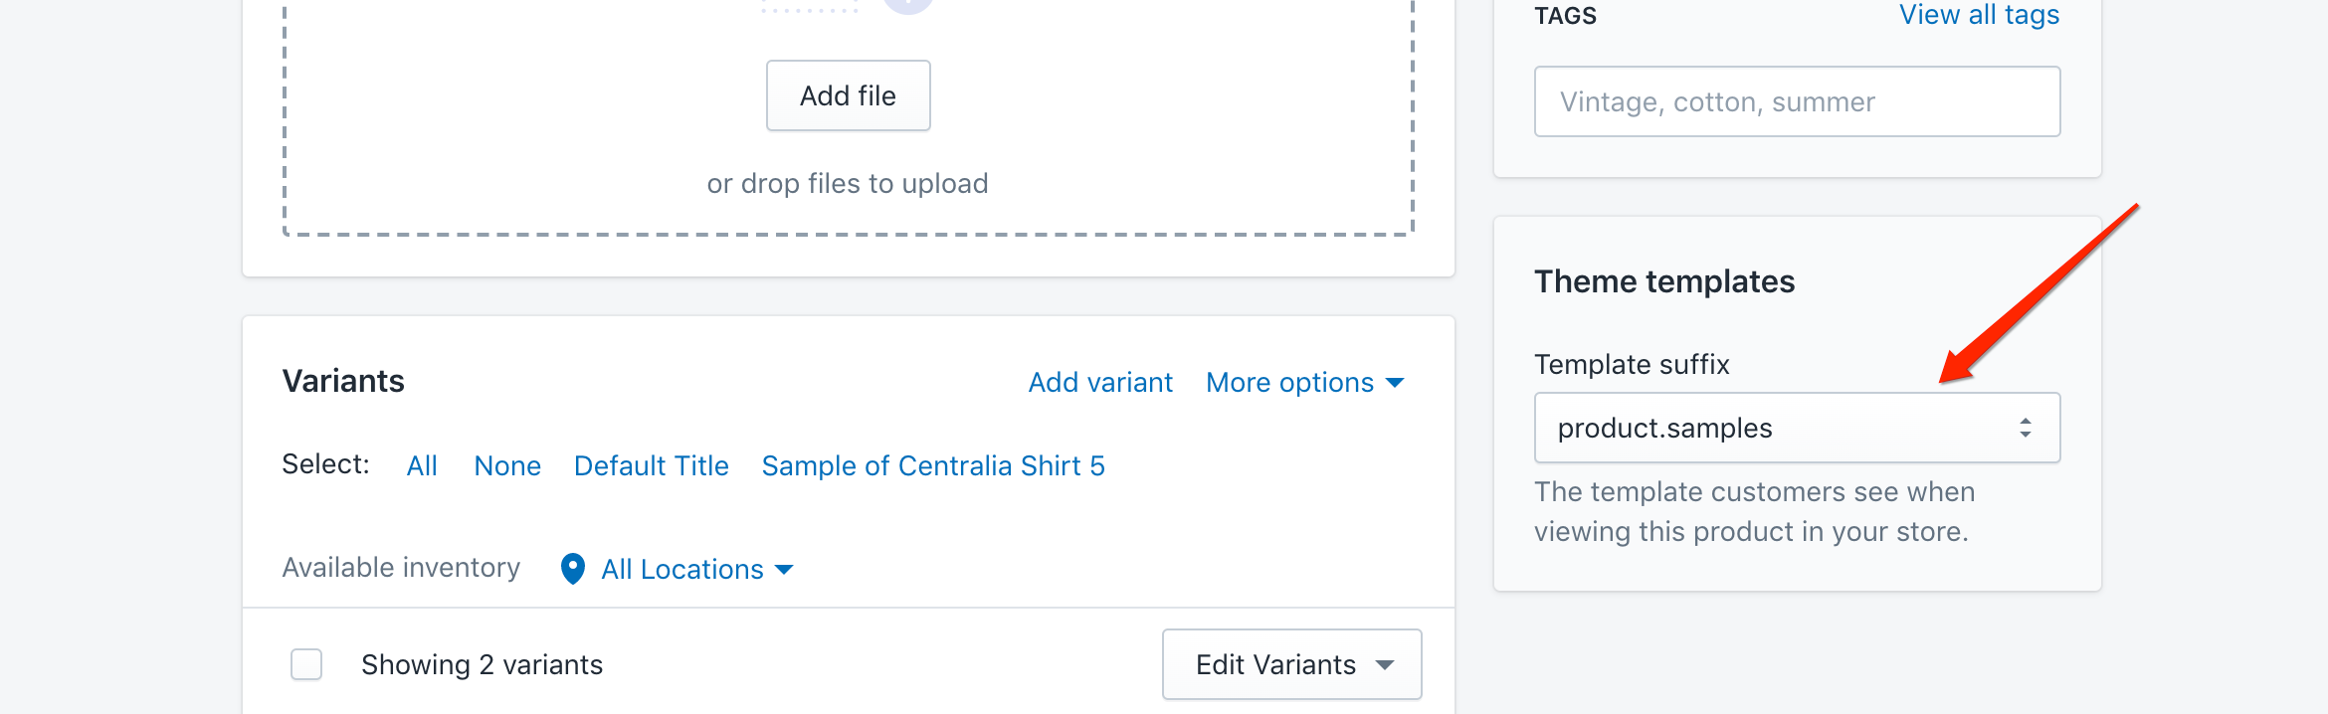
Task: Select All variants link
Action: [x=422, y=466]
